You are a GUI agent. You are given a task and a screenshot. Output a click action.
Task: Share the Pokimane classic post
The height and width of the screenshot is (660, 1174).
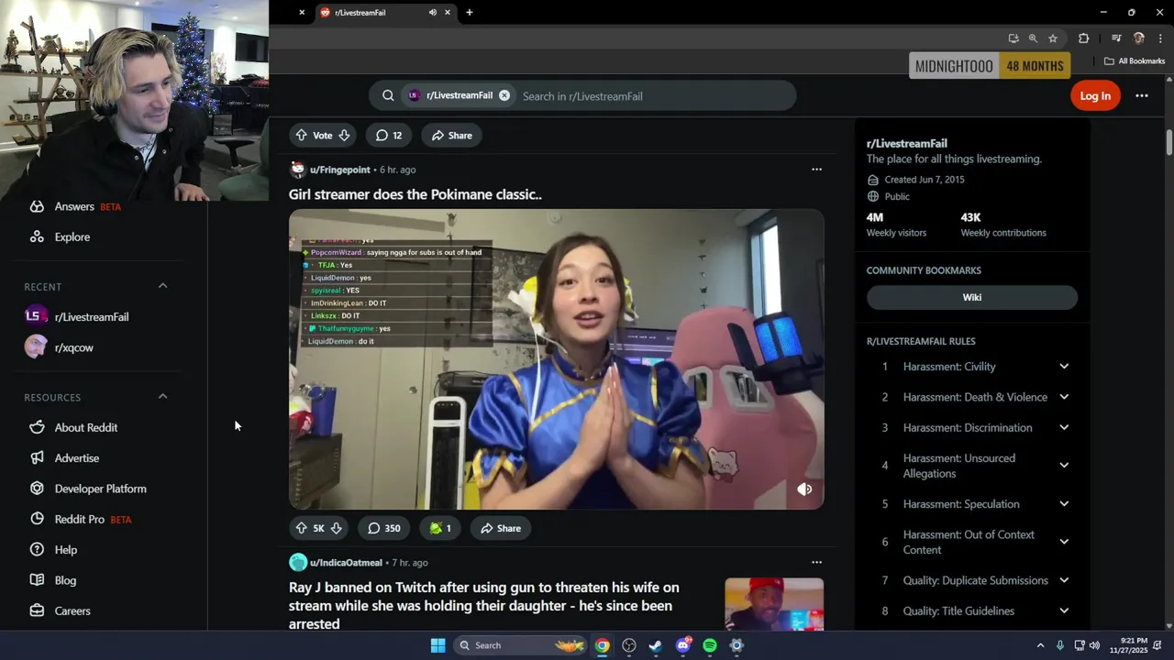(x=500, y=528)
